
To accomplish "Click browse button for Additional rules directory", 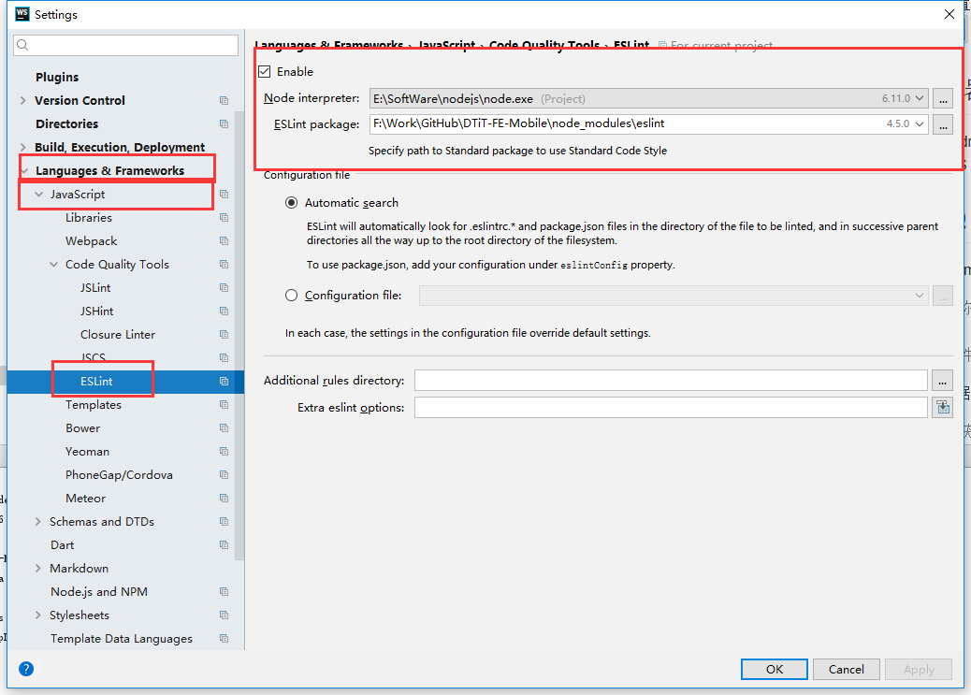I will click(x=942, y=381).
